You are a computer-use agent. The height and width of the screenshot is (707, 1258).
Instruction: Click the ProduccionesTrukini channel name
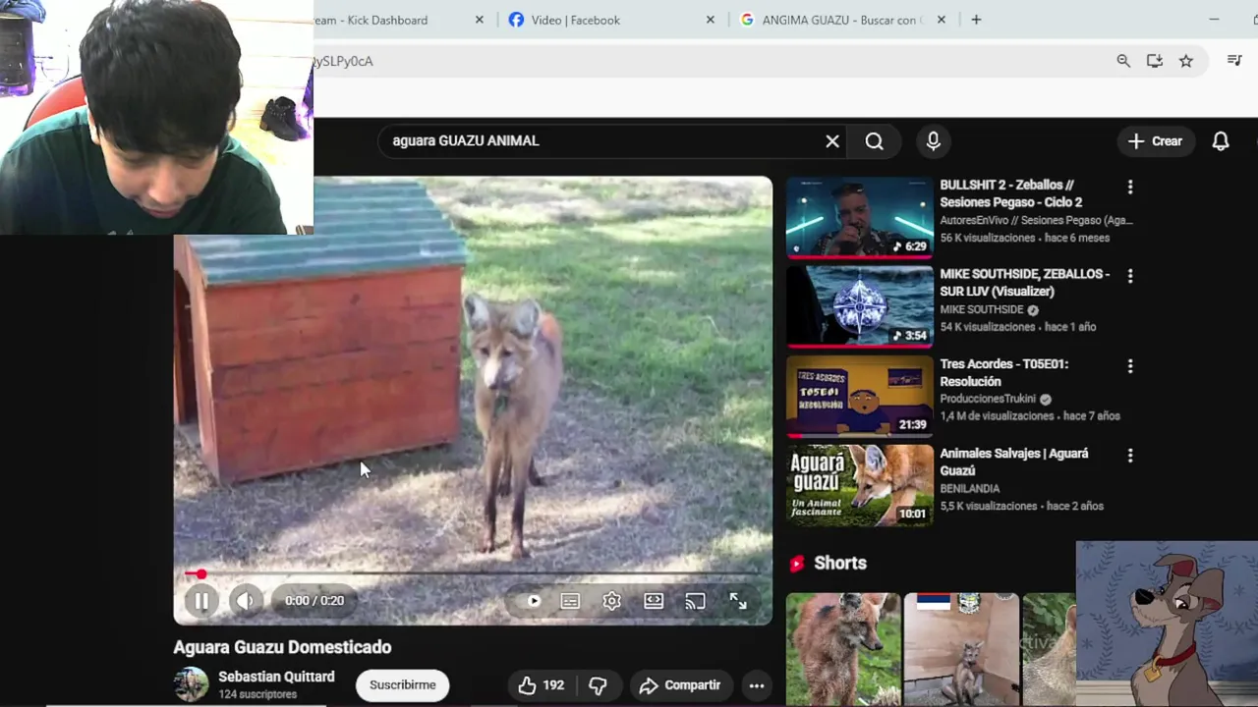(988, 399)
